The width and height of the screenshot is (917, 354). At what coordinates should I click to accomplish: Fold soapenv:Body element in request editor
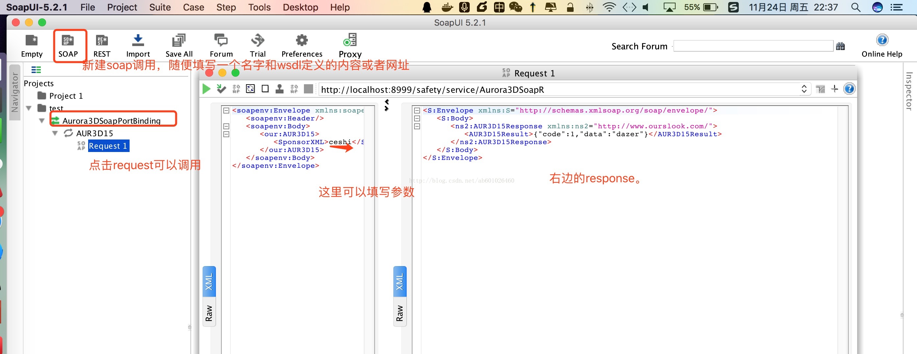click(226, 126)
